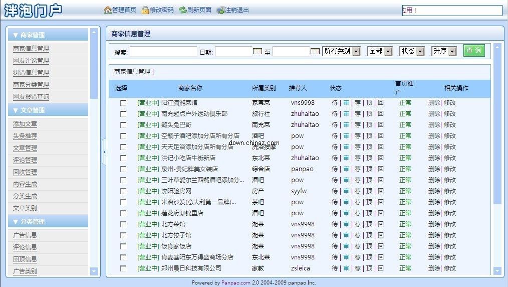
Task: Open 商家信息管理 in the sidebar
Action: [31, 49]
